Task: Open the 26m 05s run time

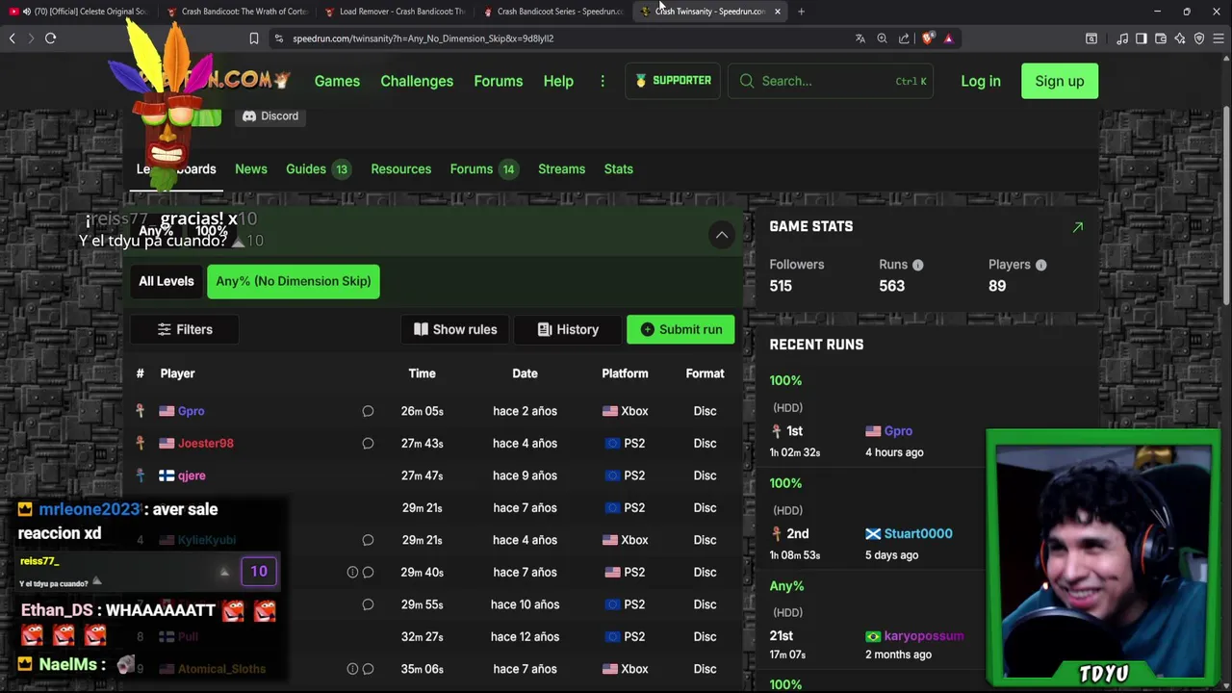Action: [422, 411]
